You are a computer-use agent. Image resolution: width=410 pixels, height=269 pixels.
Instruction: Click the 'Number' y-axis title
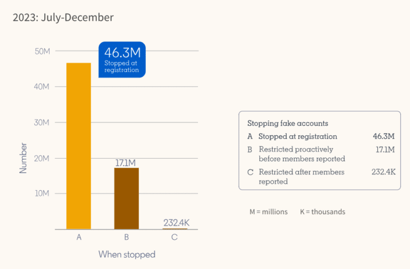(x=23, y=157)
